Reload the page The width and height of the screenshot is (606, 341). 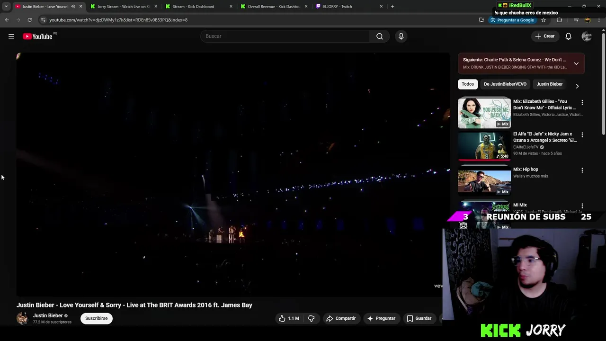(29, 20)
